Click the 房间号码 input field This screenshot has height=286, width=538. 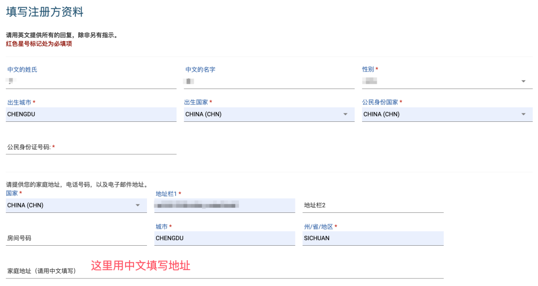pyautogui.click(x=76, y=238)
